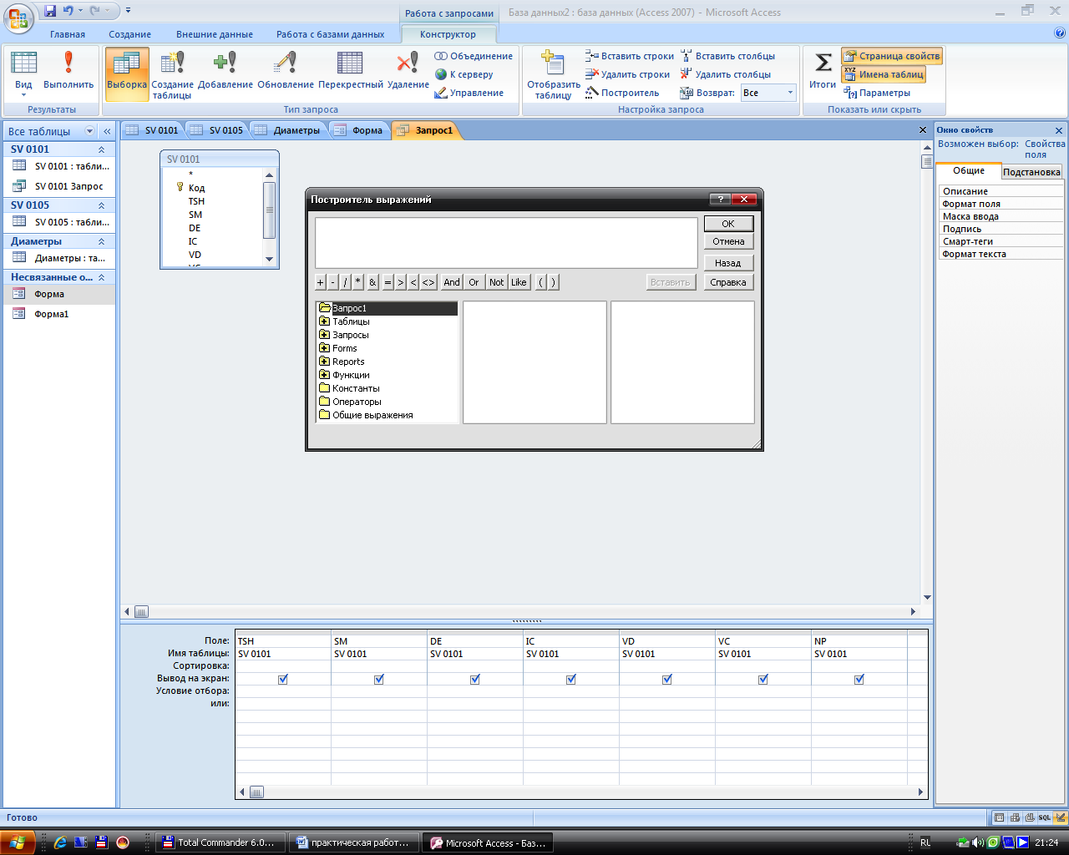The width and height of the screenshot is (1069, 855).
Task: Open the Возврат 'Все' combo box
Action: click(x=769, y=93)
